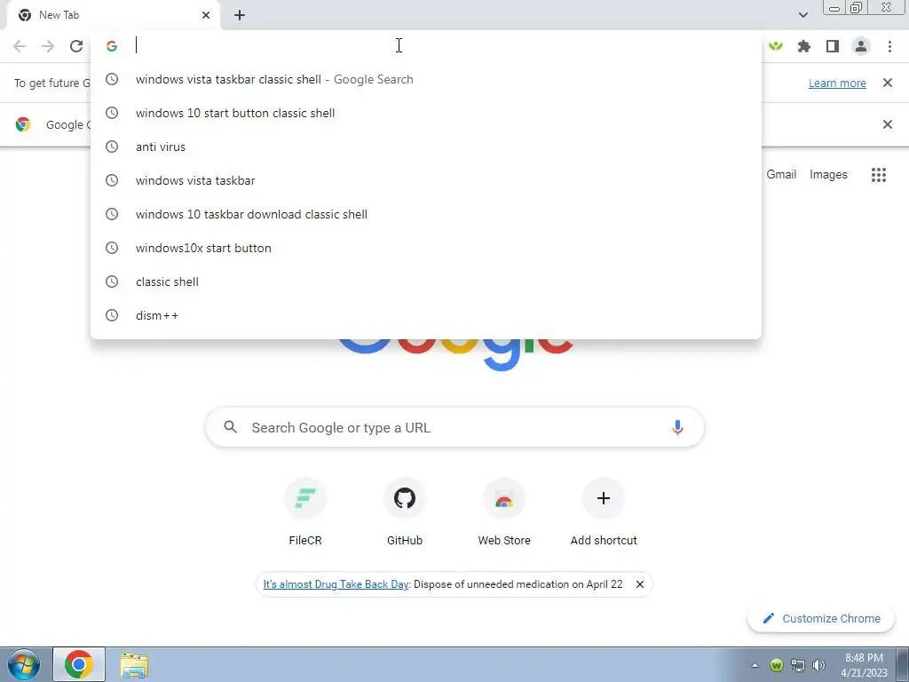Start voice search with the microphone
Screen dimensions: 909x682
tap(677, 427)
